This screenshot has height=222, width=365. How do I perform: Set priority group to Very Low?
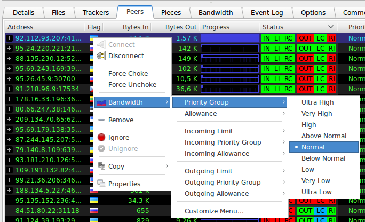(x=324, y=181)
